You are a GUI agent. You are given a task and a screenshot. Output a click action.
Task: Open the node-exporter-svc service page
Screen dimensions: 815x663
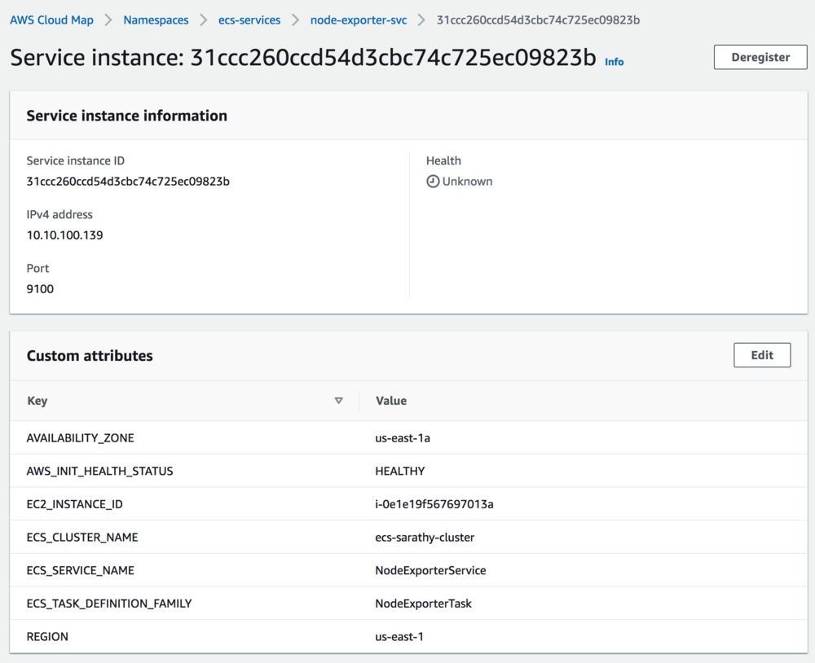(x=359, y=20)
